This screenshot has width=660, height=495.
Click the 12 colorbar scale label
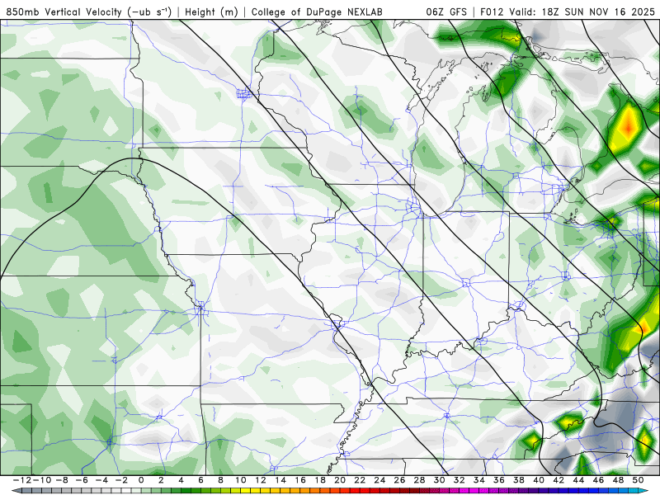260,480
